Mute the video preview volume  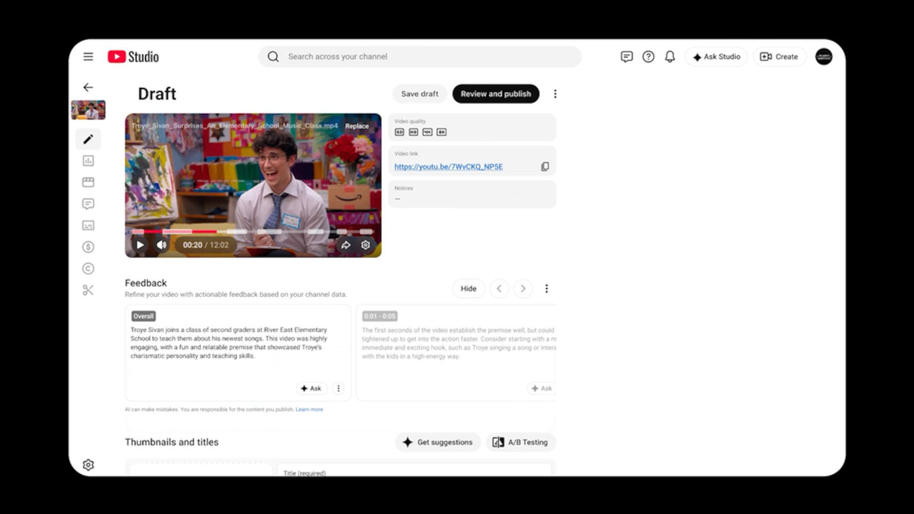click(x=161, y=245)
